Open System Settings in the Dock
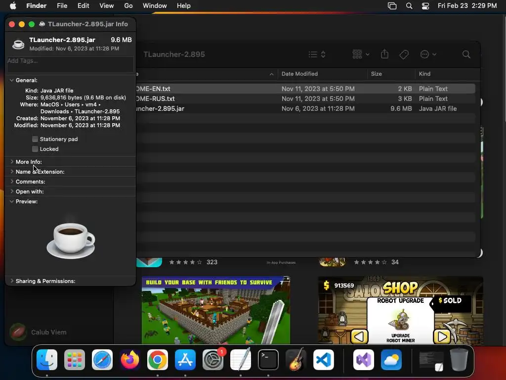Screen dimensions: 506x380 tap(213, 360)
